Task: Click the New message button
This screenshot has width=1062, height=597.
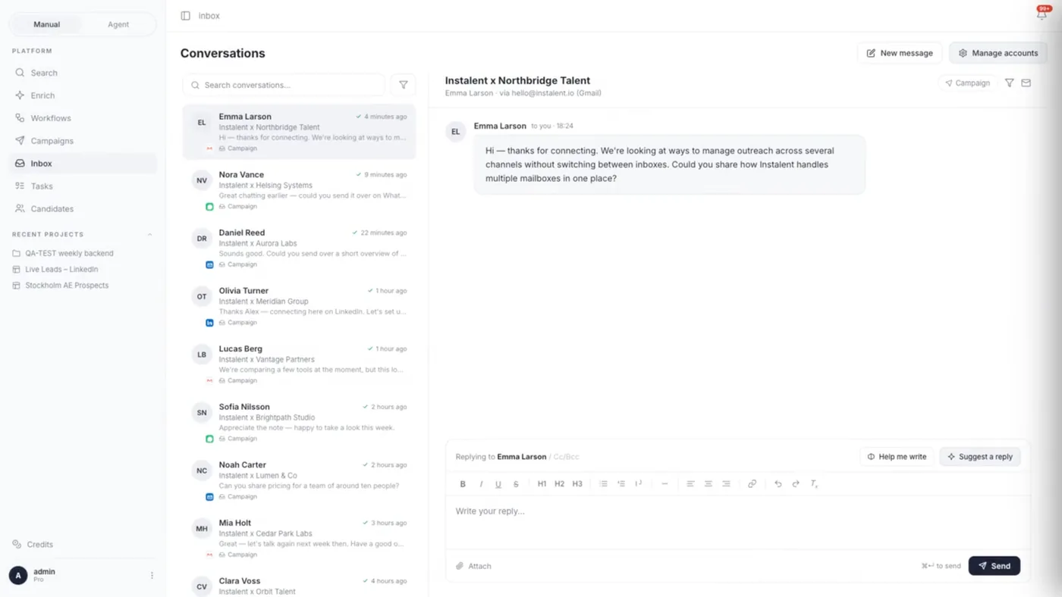Action: (x=900, y=53)
